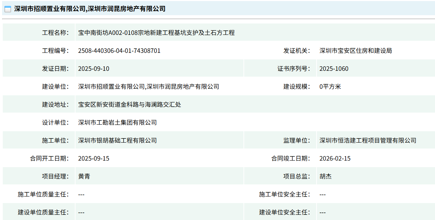Image resolution: width=435 pixels, height=220 pixels.
Task: Click the label 工程名称
Action: 55,33
